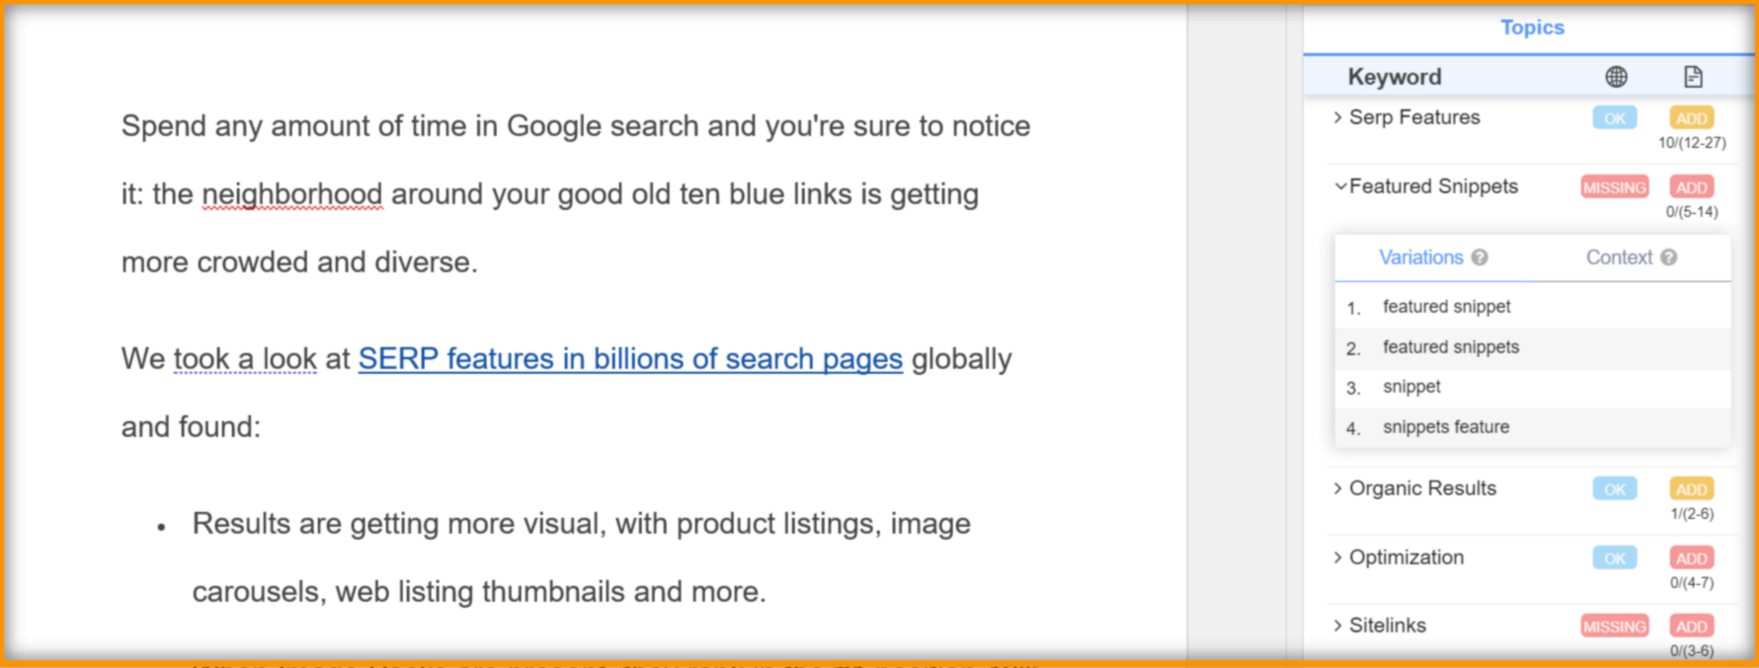
Task: Select the "snippets feature" variation row
Action: (1445, 427)
